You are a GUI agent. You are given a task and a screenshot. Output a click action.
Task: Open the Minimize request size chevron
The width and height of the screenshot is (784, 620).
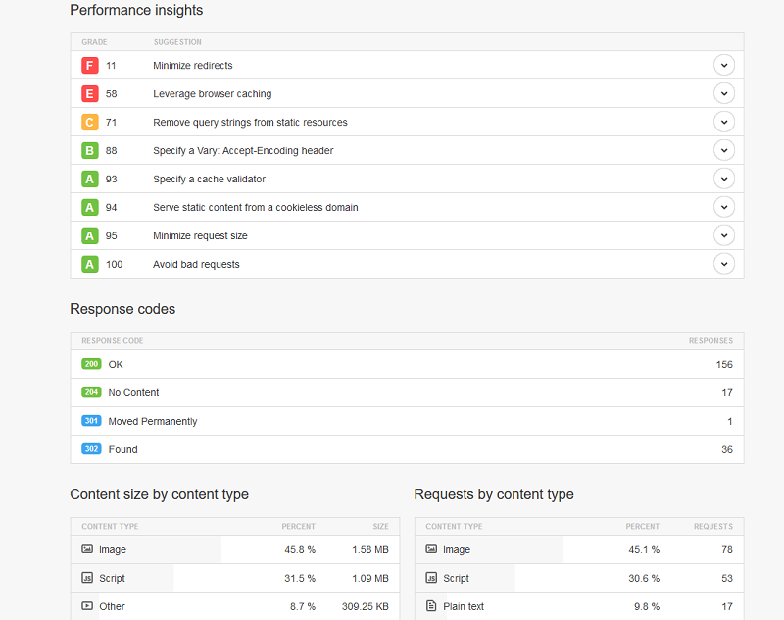click(723, 235)
